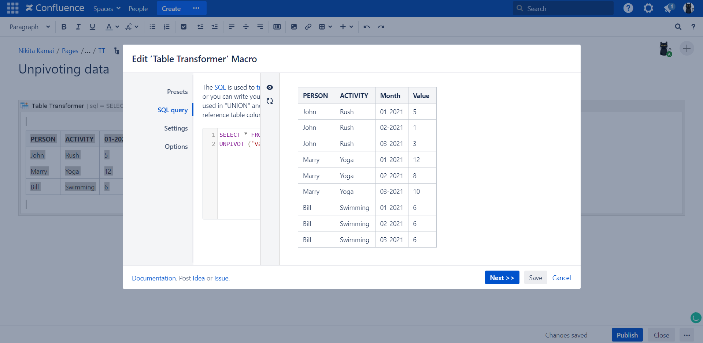Expand the Paragraph style dropdown
Screen dimensions: 703x343
[x=30, y=27]
